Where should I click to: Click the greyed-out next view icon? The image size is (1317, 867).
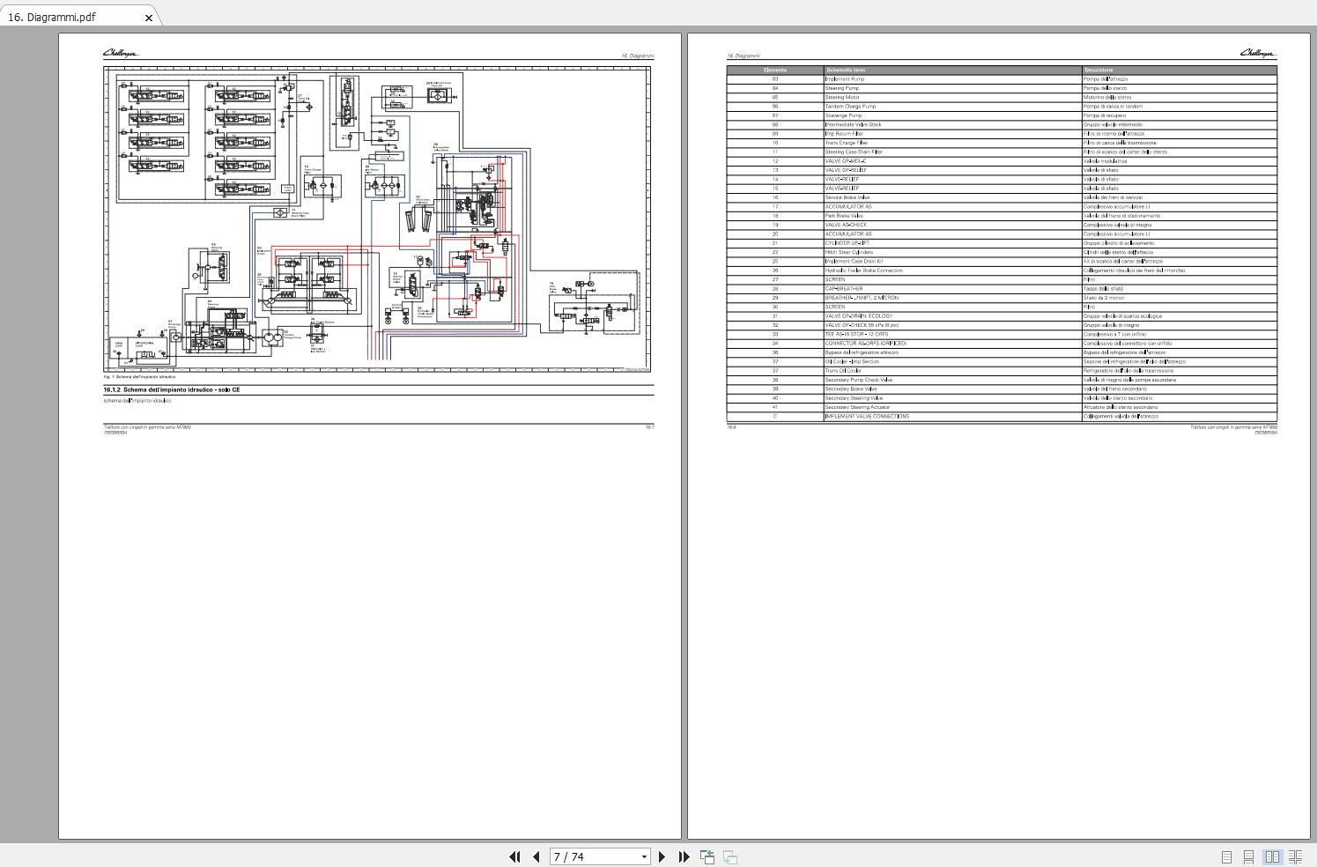click(729, 856)
